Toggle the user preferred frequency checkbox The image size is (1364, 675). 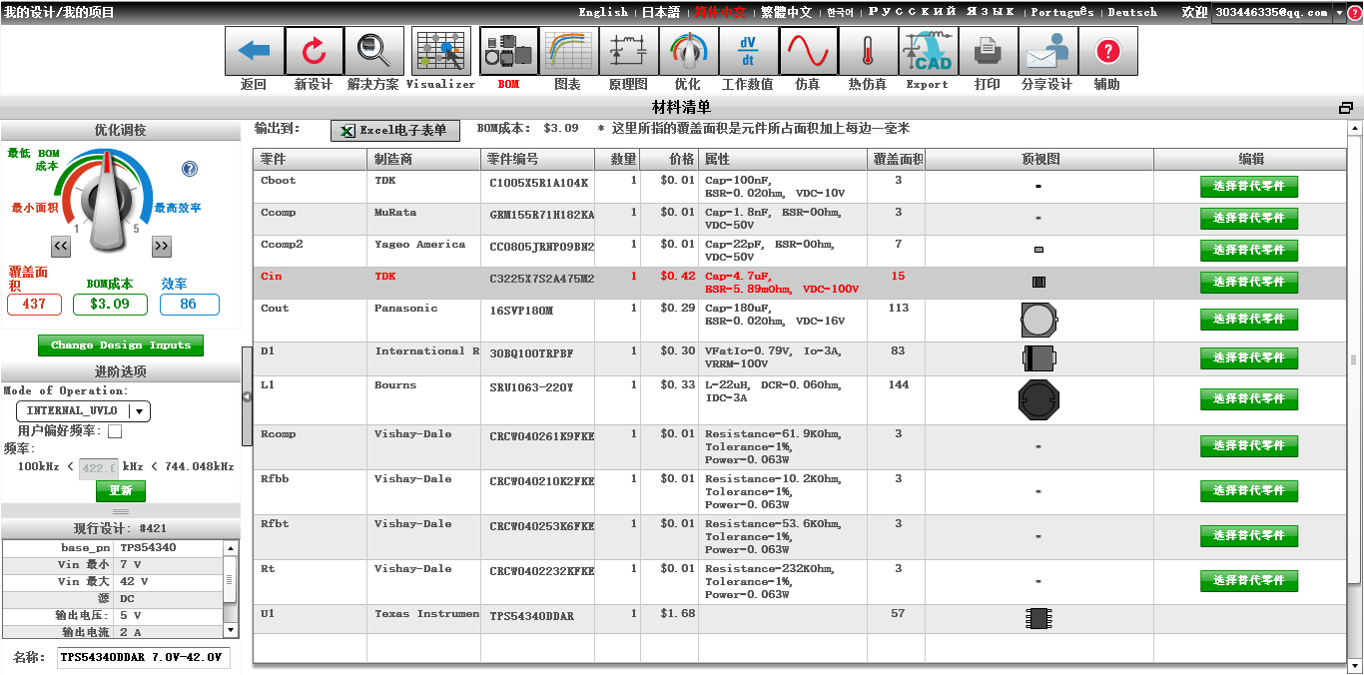coord(115,431)
